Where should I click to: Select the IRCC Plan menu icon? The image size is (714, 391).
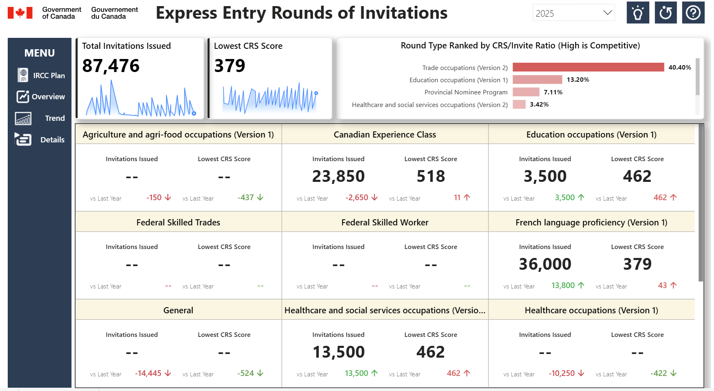24,75
